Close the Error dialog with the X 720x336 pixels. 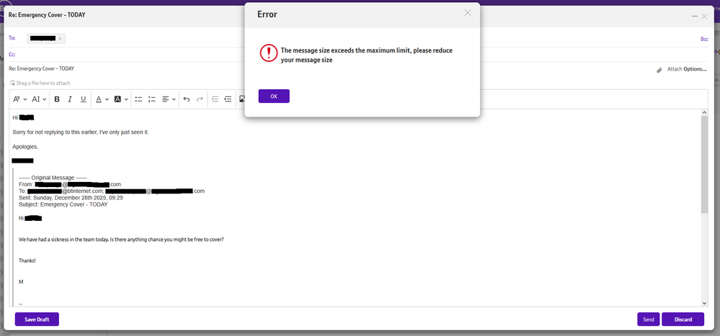tap(468, 13)
